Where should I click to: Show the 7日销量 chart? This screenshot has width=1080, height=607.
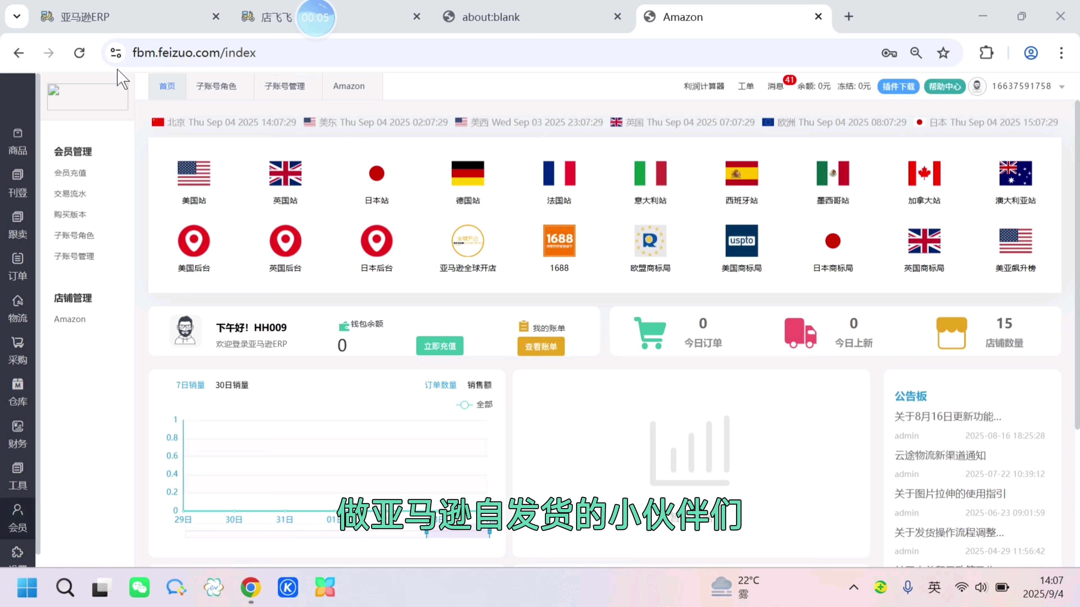click(190, 385)
